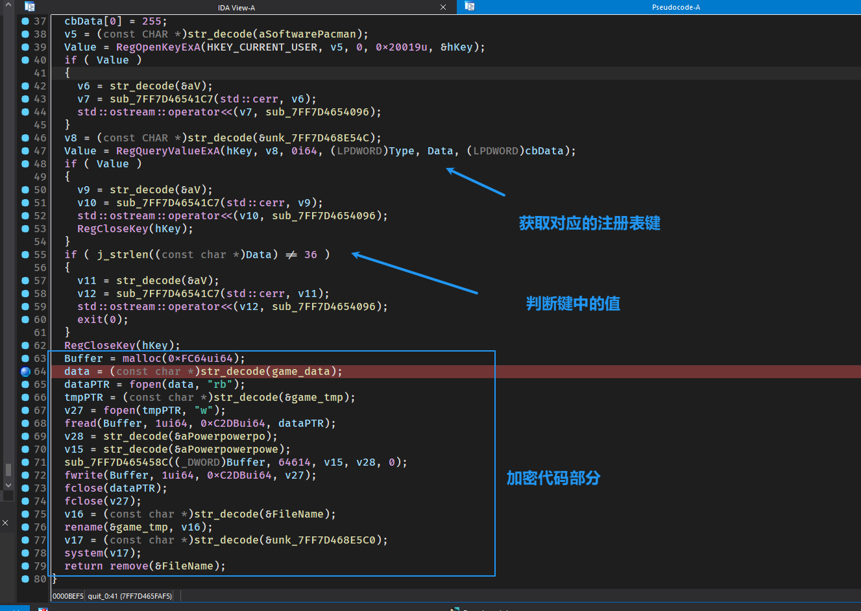The height and width of the screenshot is (611, 861).
Task: Click game_data argument on line 64
Action: click(x=301, y=372)
